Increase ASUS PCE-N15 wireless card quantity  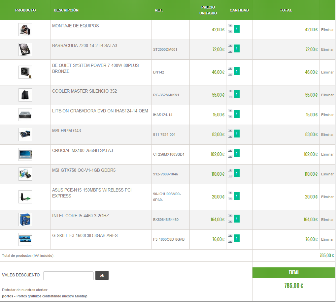click(230, 193)
